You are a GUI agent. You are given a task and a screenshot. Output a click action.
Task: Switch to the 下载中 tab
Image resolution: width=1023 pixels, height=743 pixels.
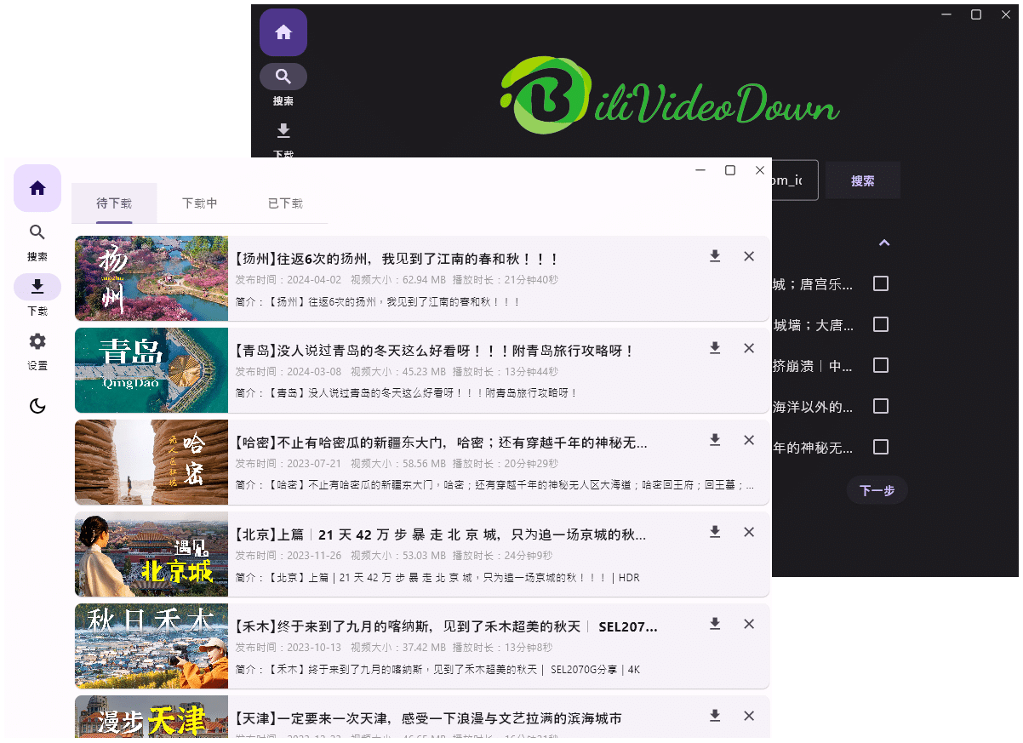[x=199, y=203]
